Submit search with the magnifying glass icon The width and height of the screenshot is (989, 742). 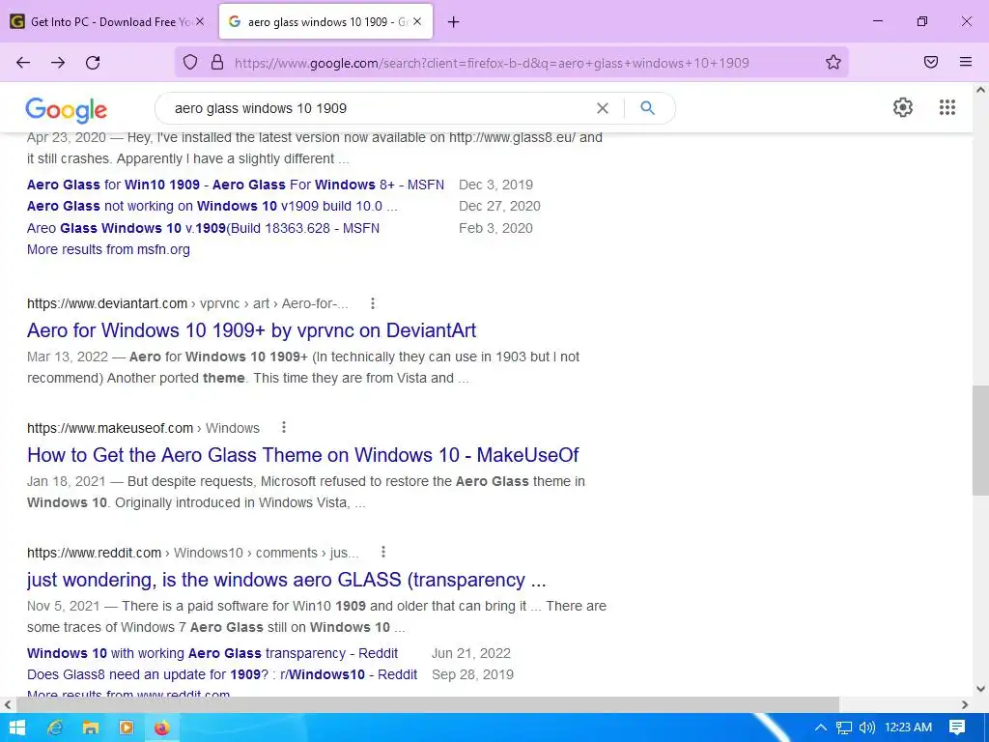tap(648, 108)
